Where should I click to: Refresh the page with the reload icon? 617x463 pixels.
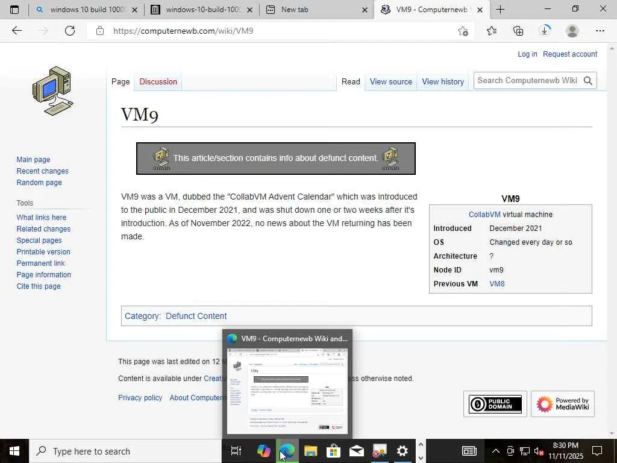(x=70, y=31)
